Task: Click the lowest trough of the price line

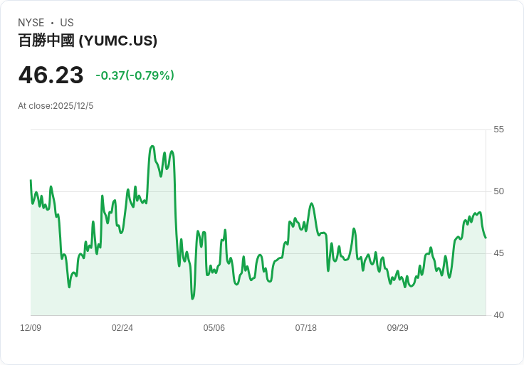Action: click(x=192, y=299)
